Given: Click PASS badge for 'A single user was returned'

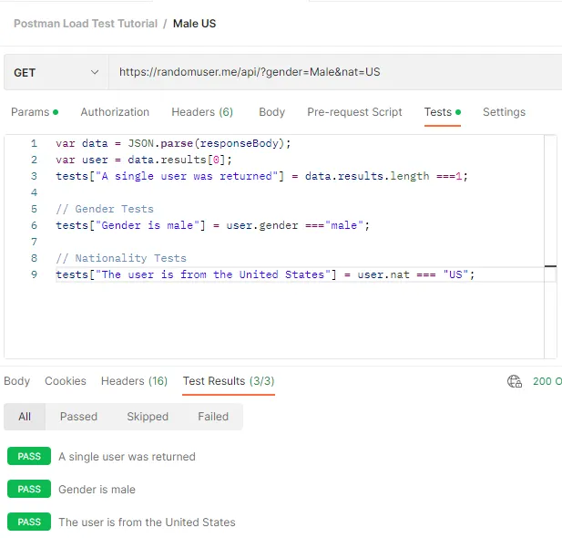Looking at the screenshot, I should point(29,456).
